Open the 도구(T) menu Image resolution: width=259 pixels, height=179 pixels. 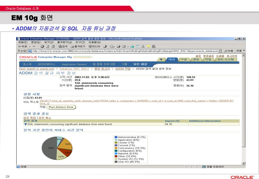click(x=80, y=42)
